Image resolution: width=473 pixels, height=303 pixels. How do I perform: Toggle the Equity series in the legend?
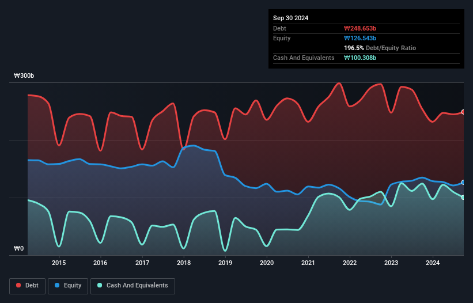click(68, 286)
